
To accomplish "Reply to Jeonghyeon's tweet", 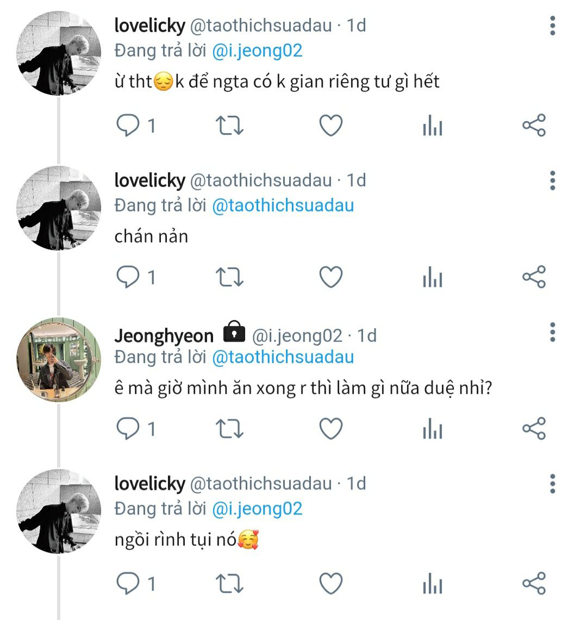I will tap(129, 429).
